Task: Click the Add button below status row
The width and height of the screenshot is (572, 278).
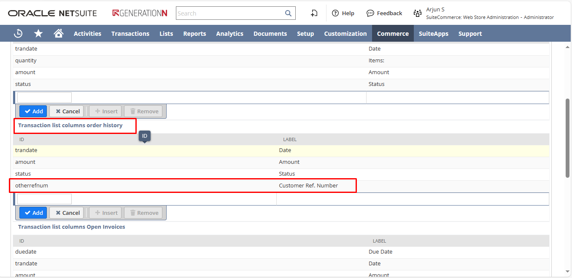Action: pos(33,111)
